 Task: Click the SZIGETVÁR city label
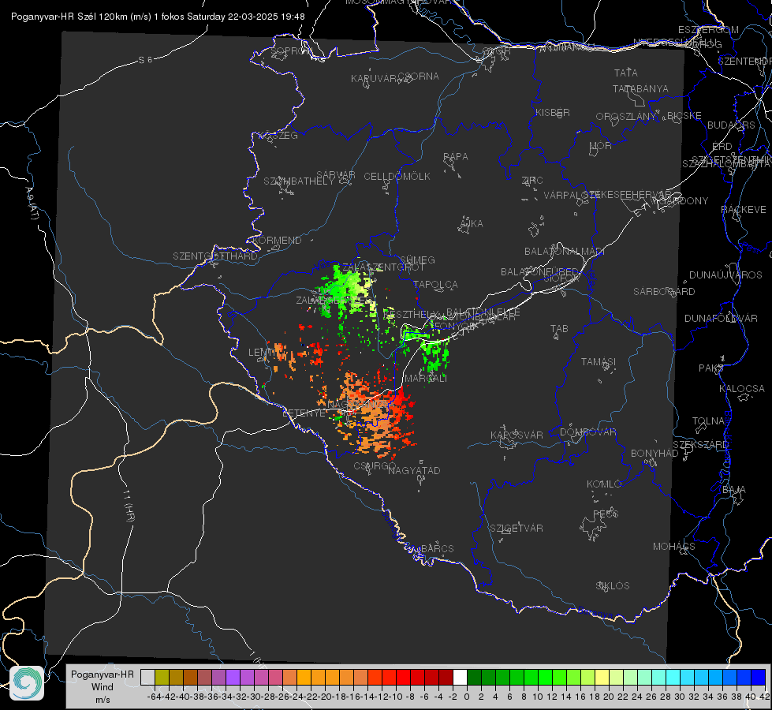[517, 529]
